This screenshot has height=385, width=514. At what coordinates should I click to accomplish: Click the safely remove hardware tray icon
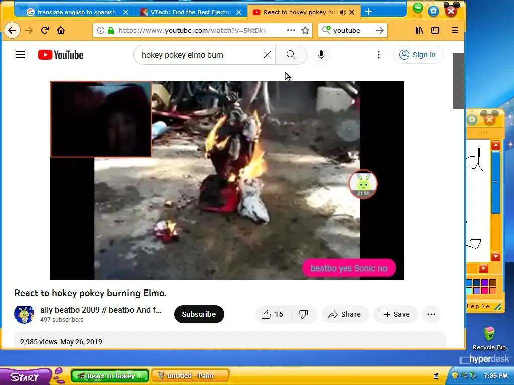coord(473,375)
